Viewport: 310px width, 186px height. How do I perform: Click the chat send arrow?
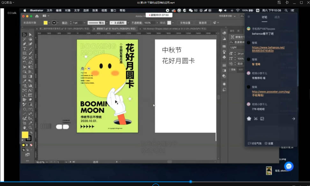click(x=294, y=119)
